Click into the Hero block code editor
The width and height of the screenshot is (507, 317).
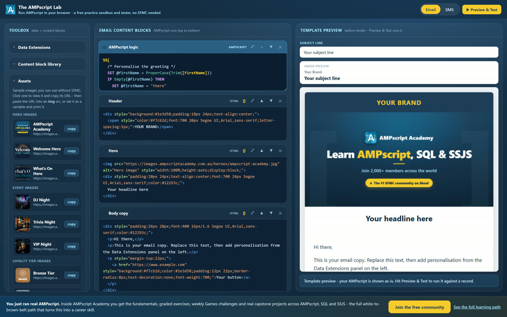tap(193, 180)
